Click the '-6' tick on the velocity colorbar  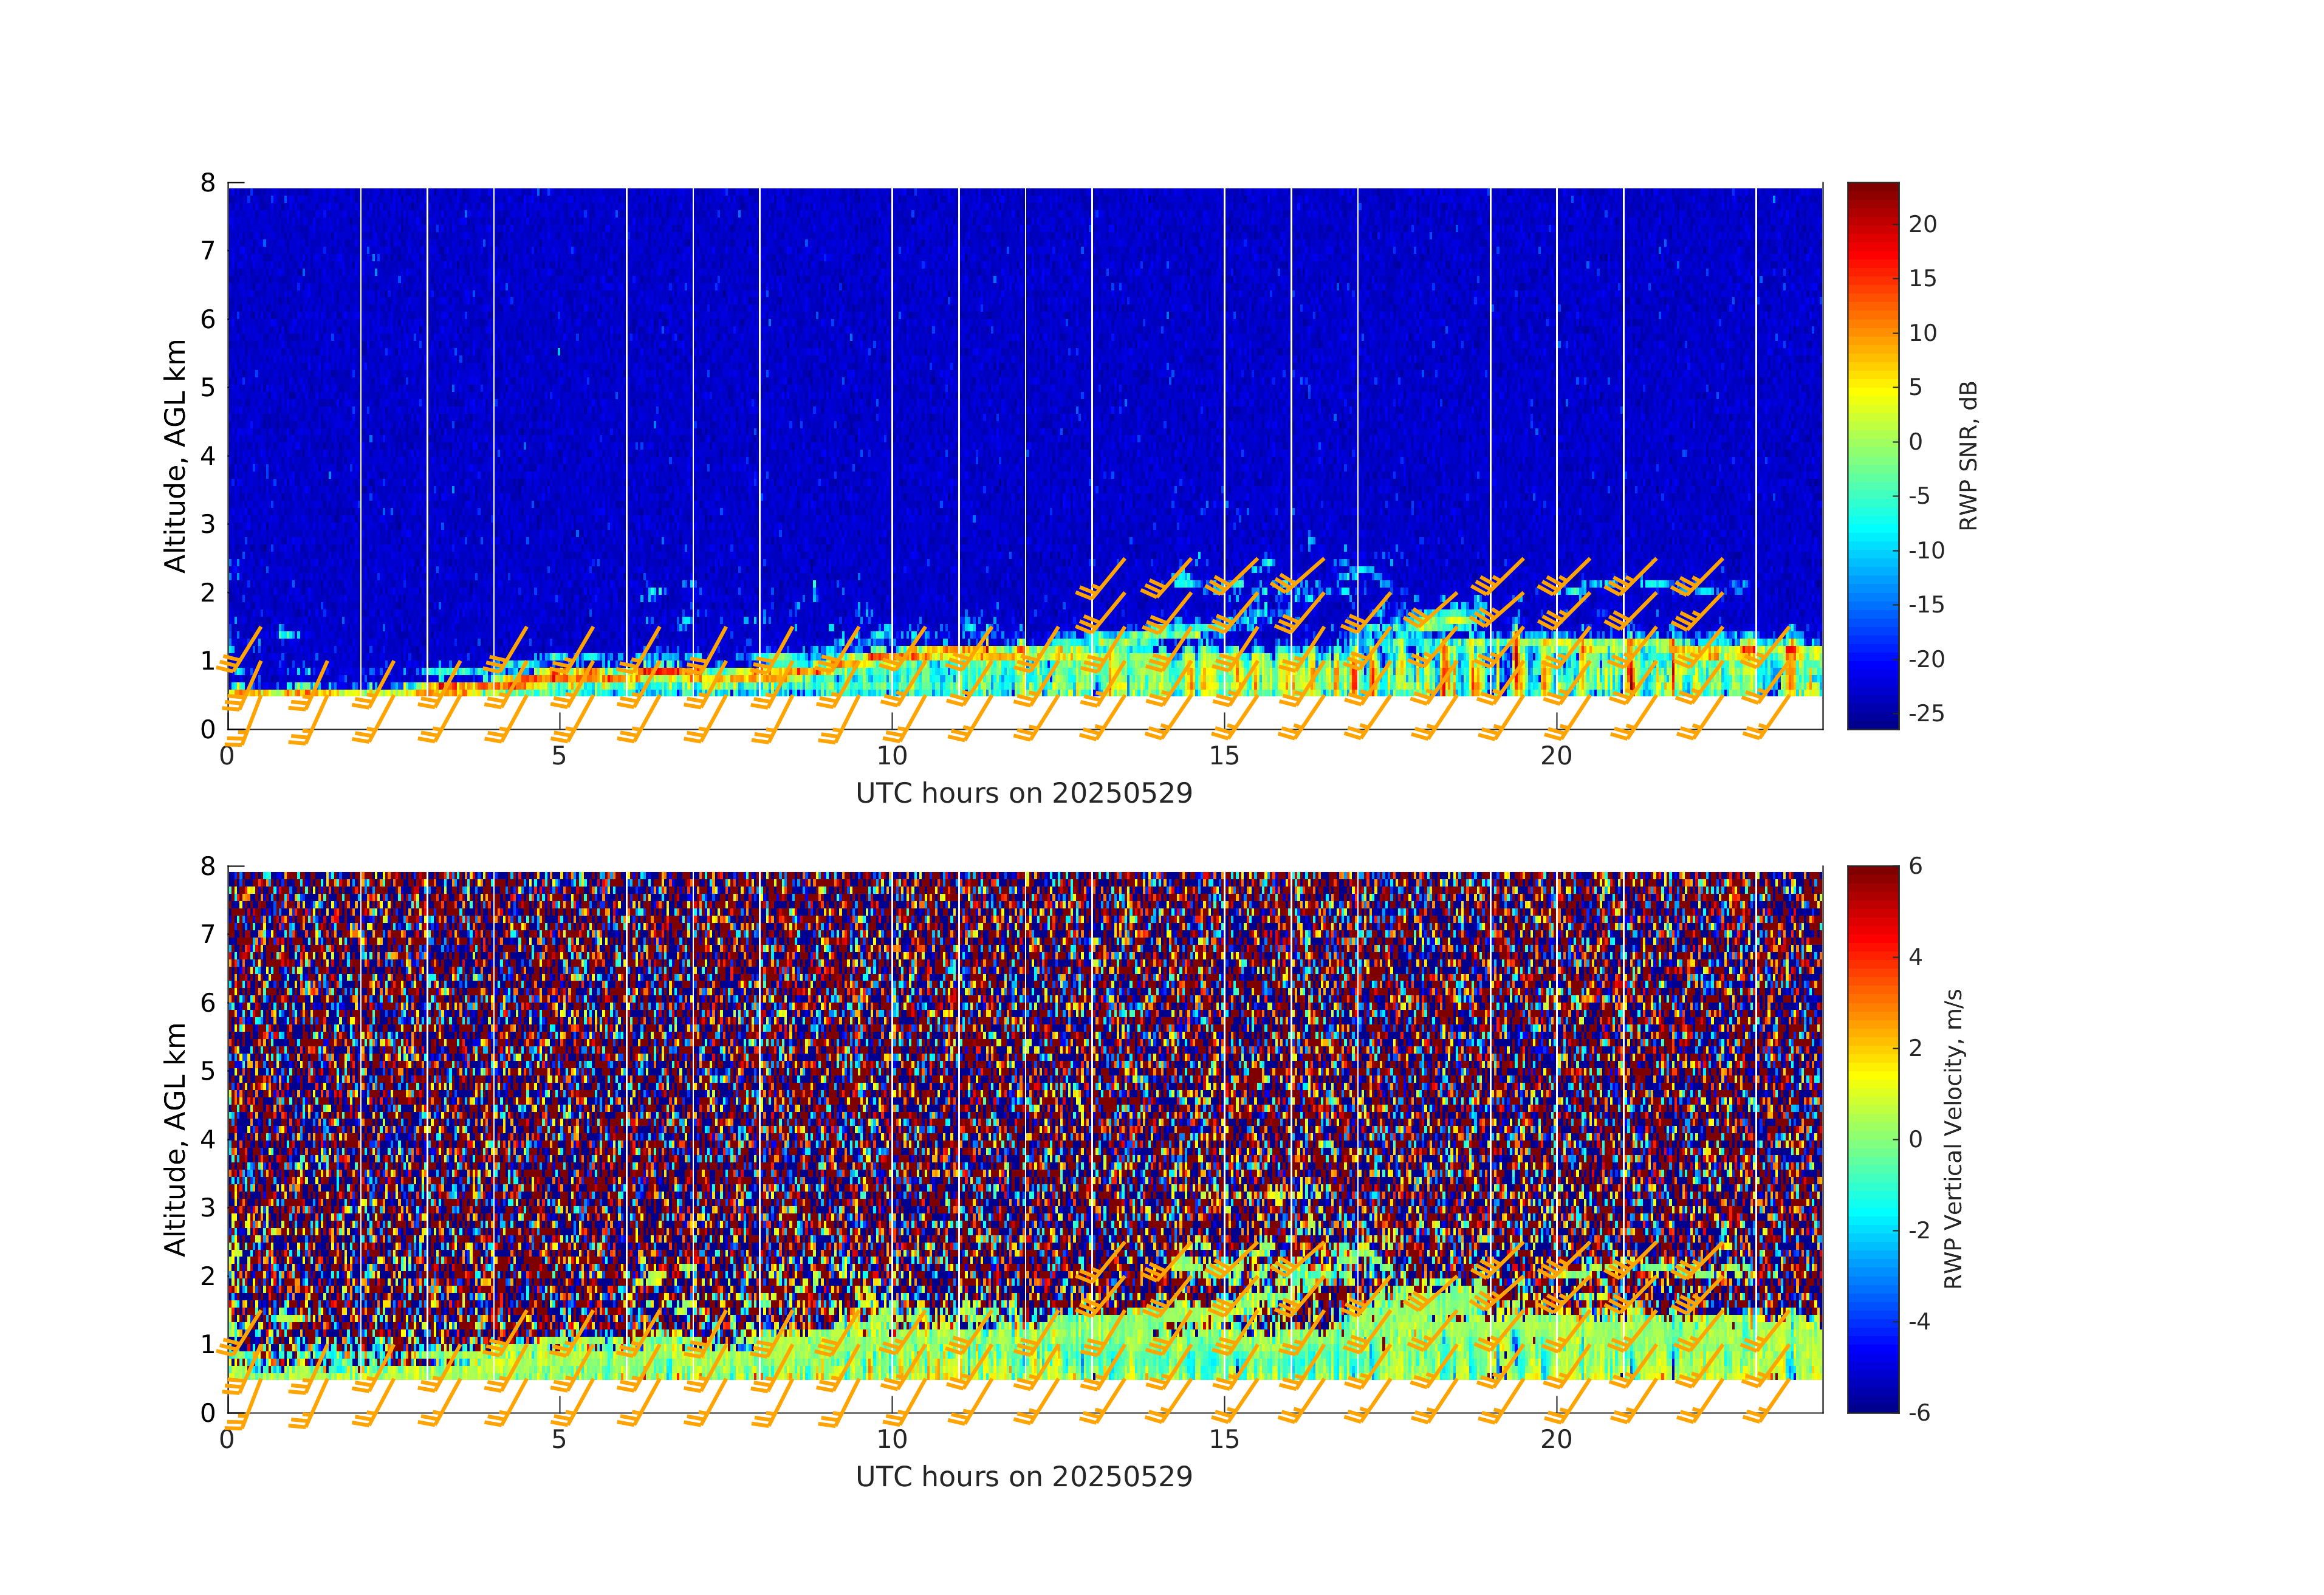click(x=1919, y=1413)
